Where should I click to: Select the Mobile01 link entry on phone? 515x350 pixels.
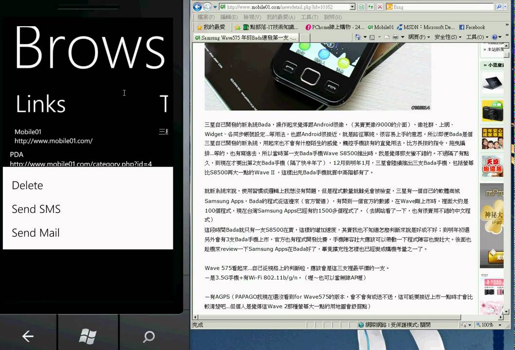coord(54,136)
